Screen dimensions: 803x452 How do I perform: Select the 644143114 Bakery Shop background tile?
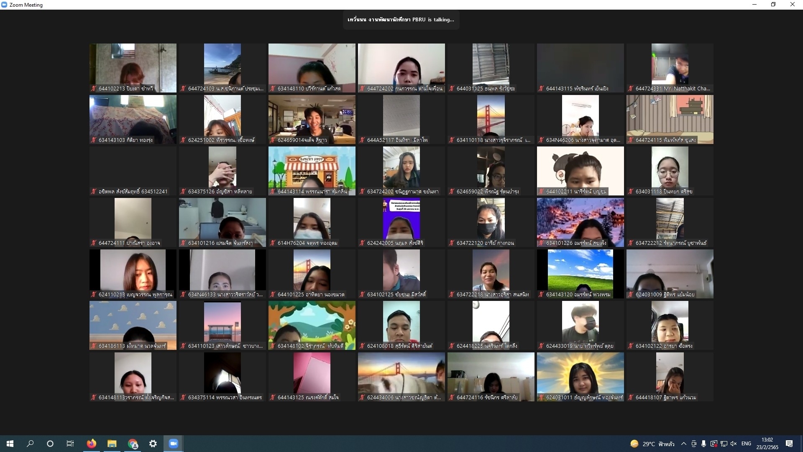pos(312,171)
